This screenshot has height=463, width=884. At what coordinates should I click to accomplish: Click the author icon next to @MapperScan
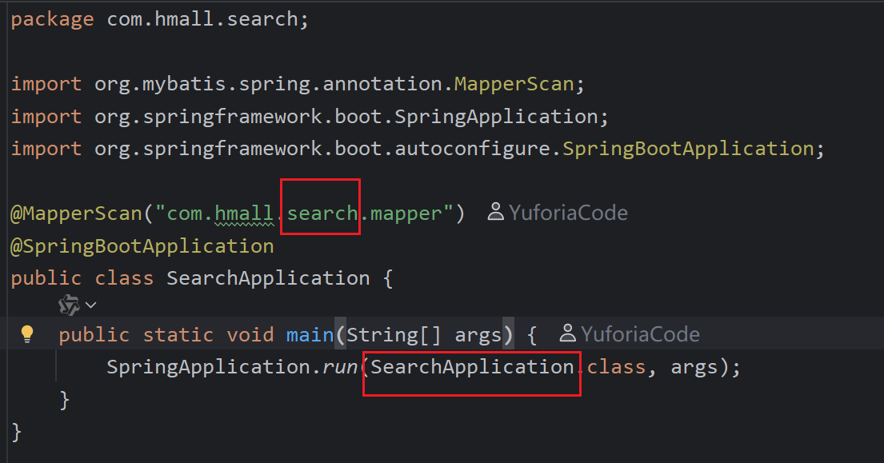click(495, 213)
